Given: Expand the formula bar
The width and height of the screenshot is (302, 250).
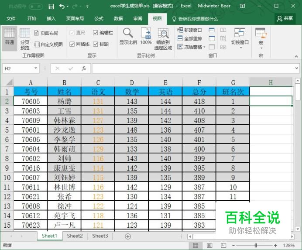Looking at the screenshot, I should [297, 68].
